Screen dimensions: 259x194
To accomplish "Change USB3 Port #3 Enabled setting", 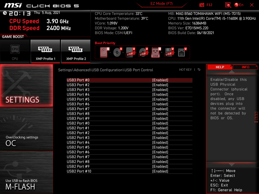I will [x=160, y=90].
